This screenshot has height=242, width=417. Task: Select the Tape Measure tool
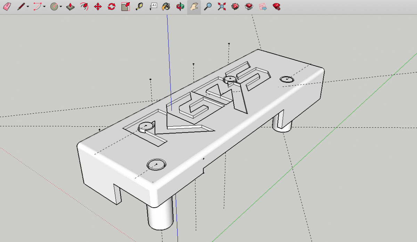[x=139, y=6]
